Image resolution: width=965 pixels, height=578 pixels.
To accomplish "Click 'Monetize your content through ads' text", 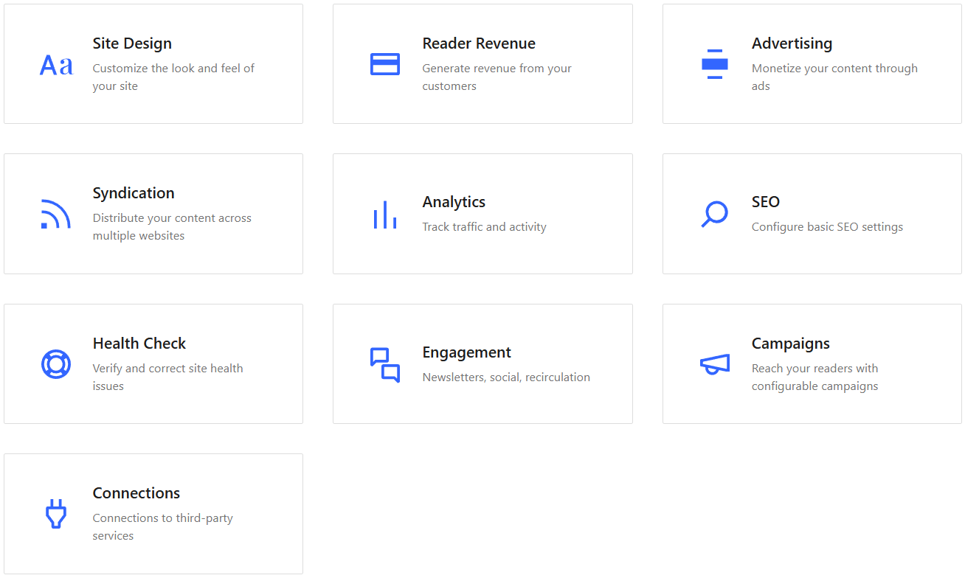I will 834,77.
